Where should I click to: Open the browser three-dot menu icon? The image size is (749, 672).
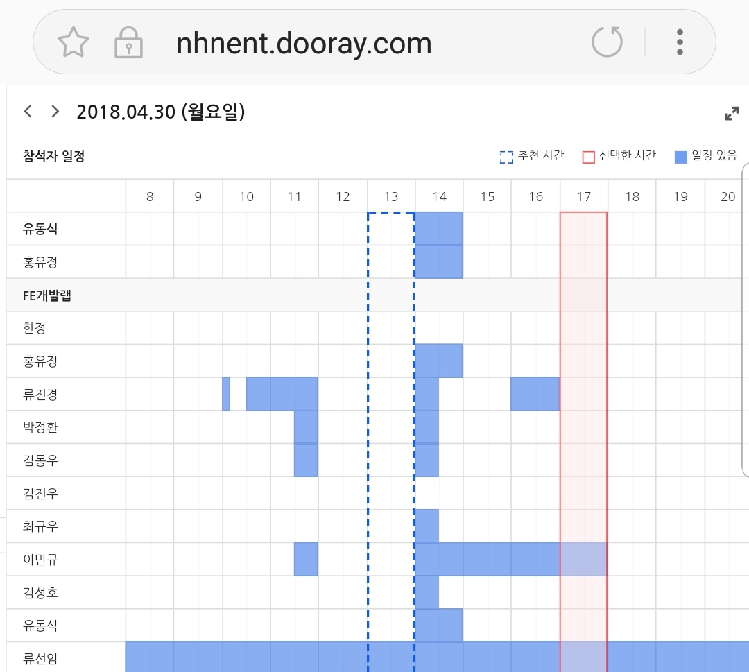click(x=680, y=42)
